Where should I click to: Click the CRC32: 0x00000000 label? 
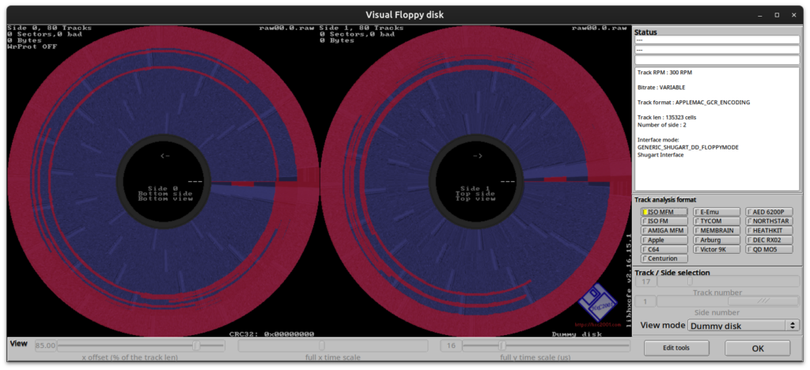(271, 334)
